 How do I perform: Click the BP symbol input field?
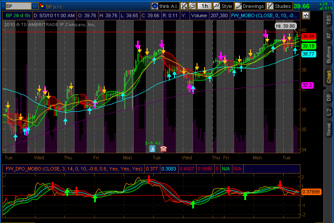(18, 6)
